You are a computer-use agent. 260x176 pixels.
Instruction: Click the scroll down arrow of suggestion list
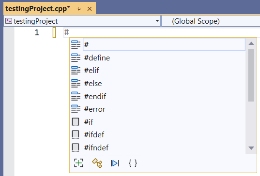click(251, 148)
